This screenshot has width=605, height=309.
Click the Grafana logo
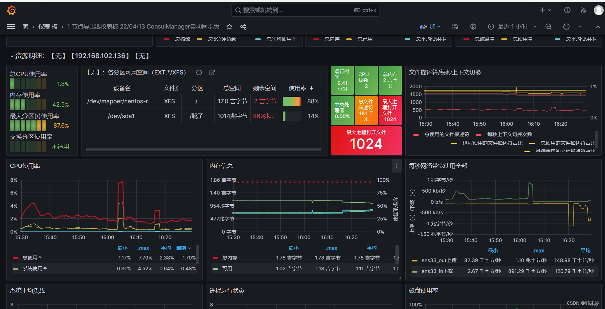pos(11,10)
